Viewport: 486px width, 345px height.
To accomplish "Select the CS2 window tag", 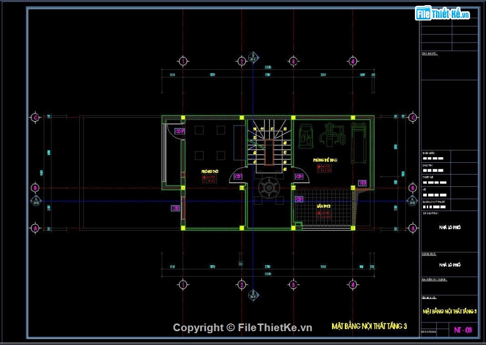I will (175, 208).
